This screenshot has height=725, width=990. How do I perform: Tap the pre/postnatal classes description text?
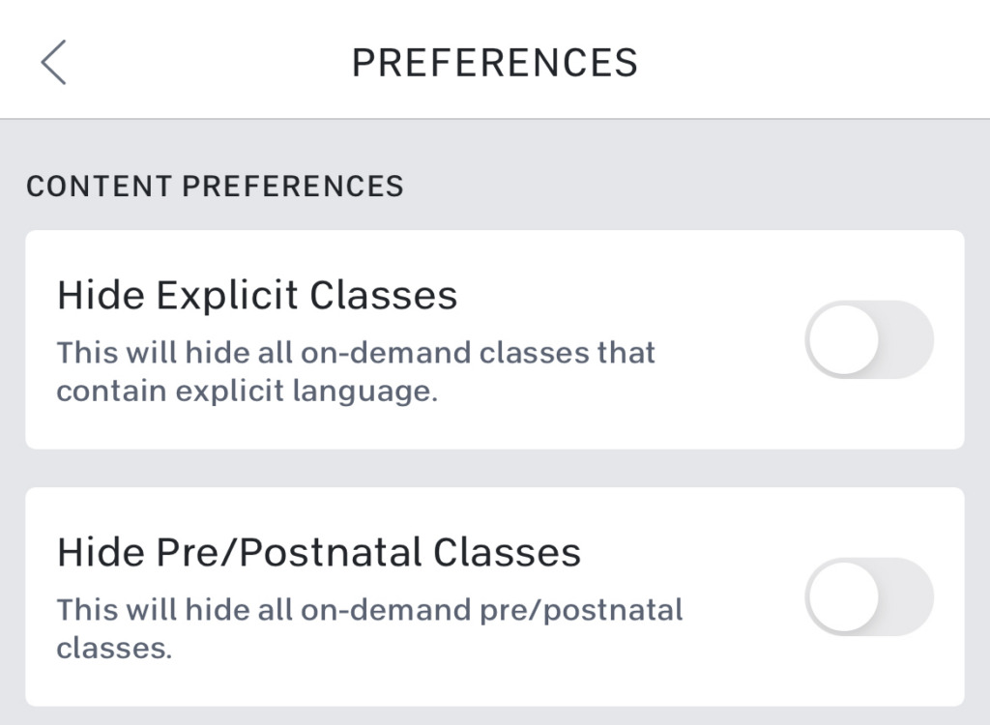pos(370,628)
